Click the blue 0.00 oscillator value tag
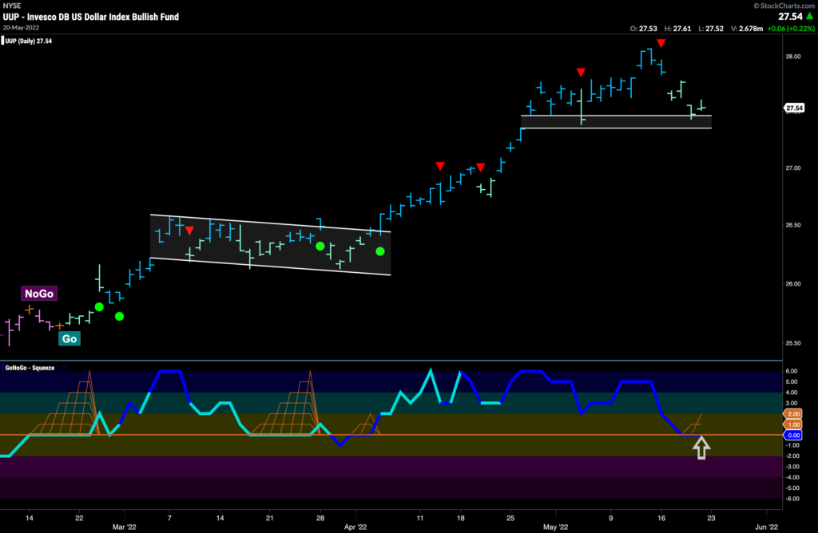 tap(793, 435)
